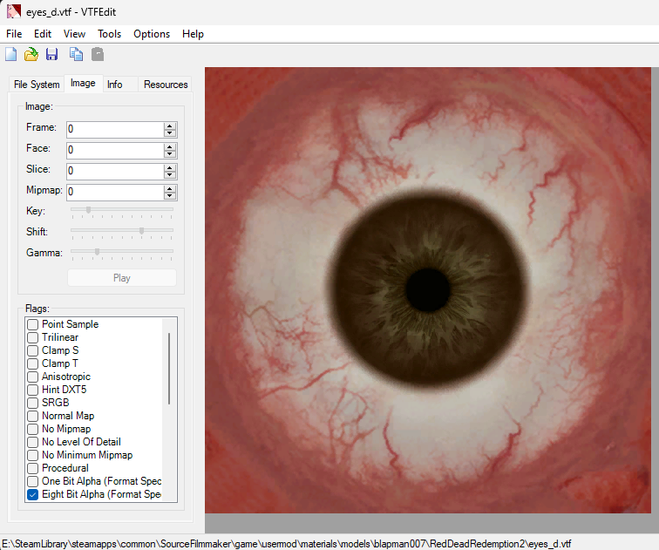Image resolution: width=659 pixels, height=550 pixels.
Task: Click the Key slider handle
Action: coord(88,210)
